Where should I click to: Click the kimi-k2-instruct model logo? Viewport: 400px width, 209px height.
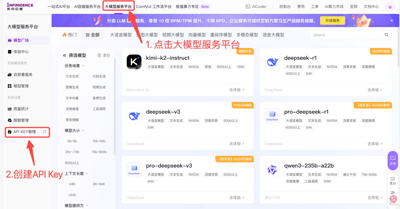(134, 62)
